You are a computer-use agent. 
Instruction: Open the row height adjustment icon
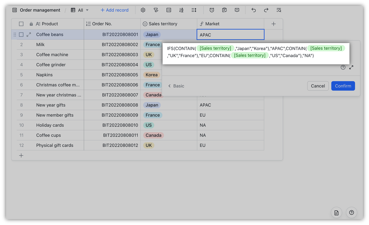click(194, 10)
